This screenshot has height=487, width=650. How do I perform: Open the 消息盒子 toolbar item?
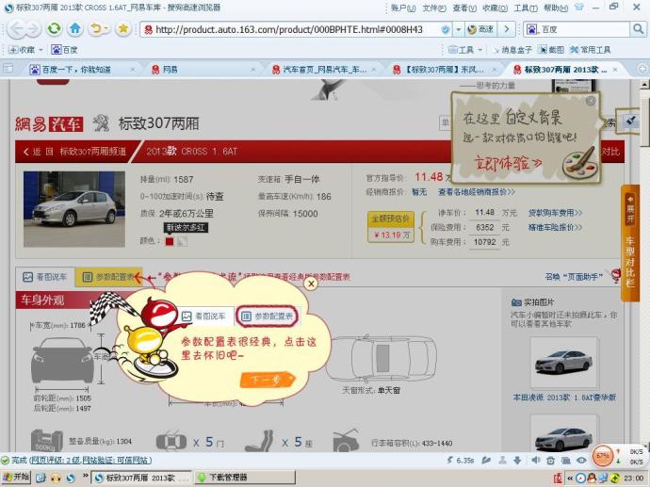click(512, 50)
